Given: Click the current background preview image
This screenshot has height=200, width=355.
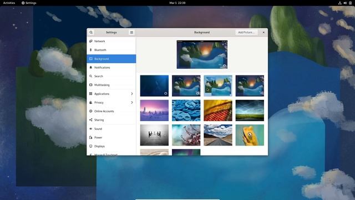Looking at the screenshot, I should 202,54.
